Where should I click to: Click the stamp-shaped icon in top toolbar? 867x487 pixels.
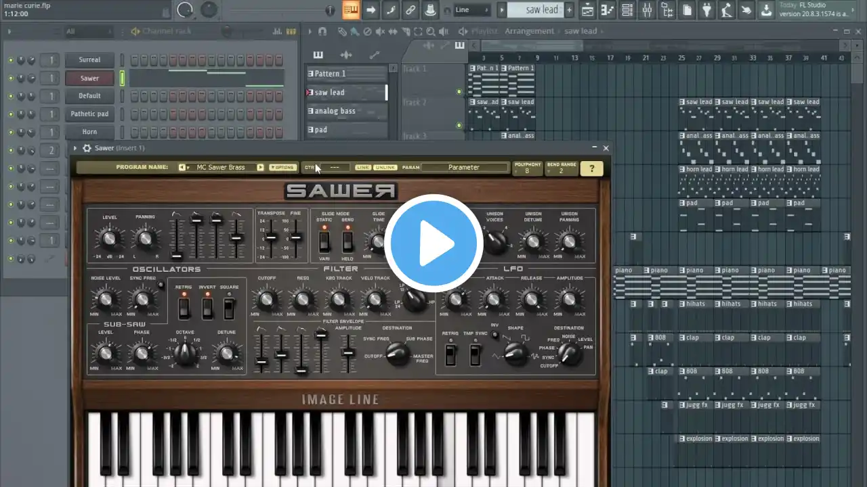pyautogui.click(x=429, y=9)
